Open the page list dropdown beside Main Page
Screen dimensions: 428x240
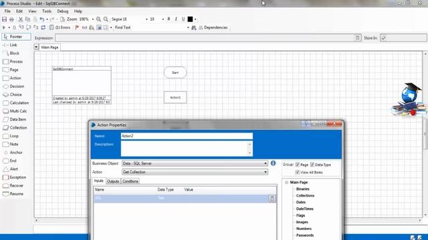tap(36, 47)
